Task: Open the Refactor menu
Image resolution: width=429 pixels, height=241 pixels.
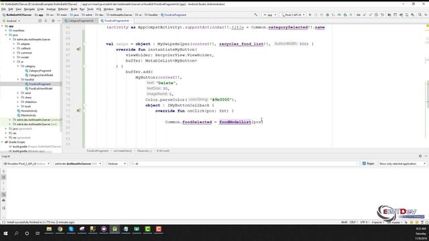Action: pos(63,9)
